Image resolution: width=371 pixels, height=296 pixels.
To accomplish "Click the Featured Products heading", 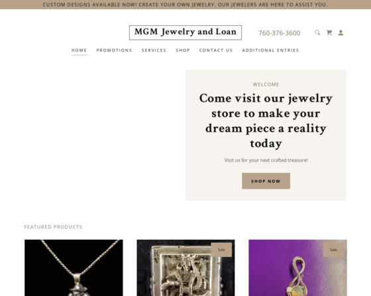I will 53,227.
